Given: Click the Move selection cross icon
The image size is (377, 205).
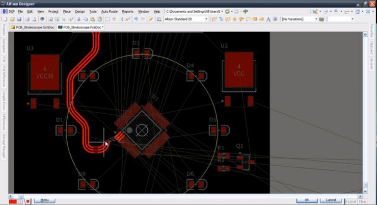Looking at the screenshot, I should click(x=114, y=19).
